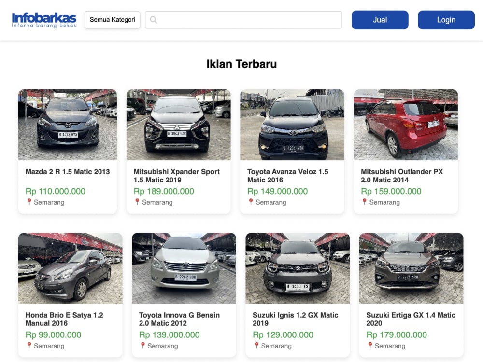
Task: Open the Mazda 2 R photo
Action: pyautogui.click(x=68, y=125)
